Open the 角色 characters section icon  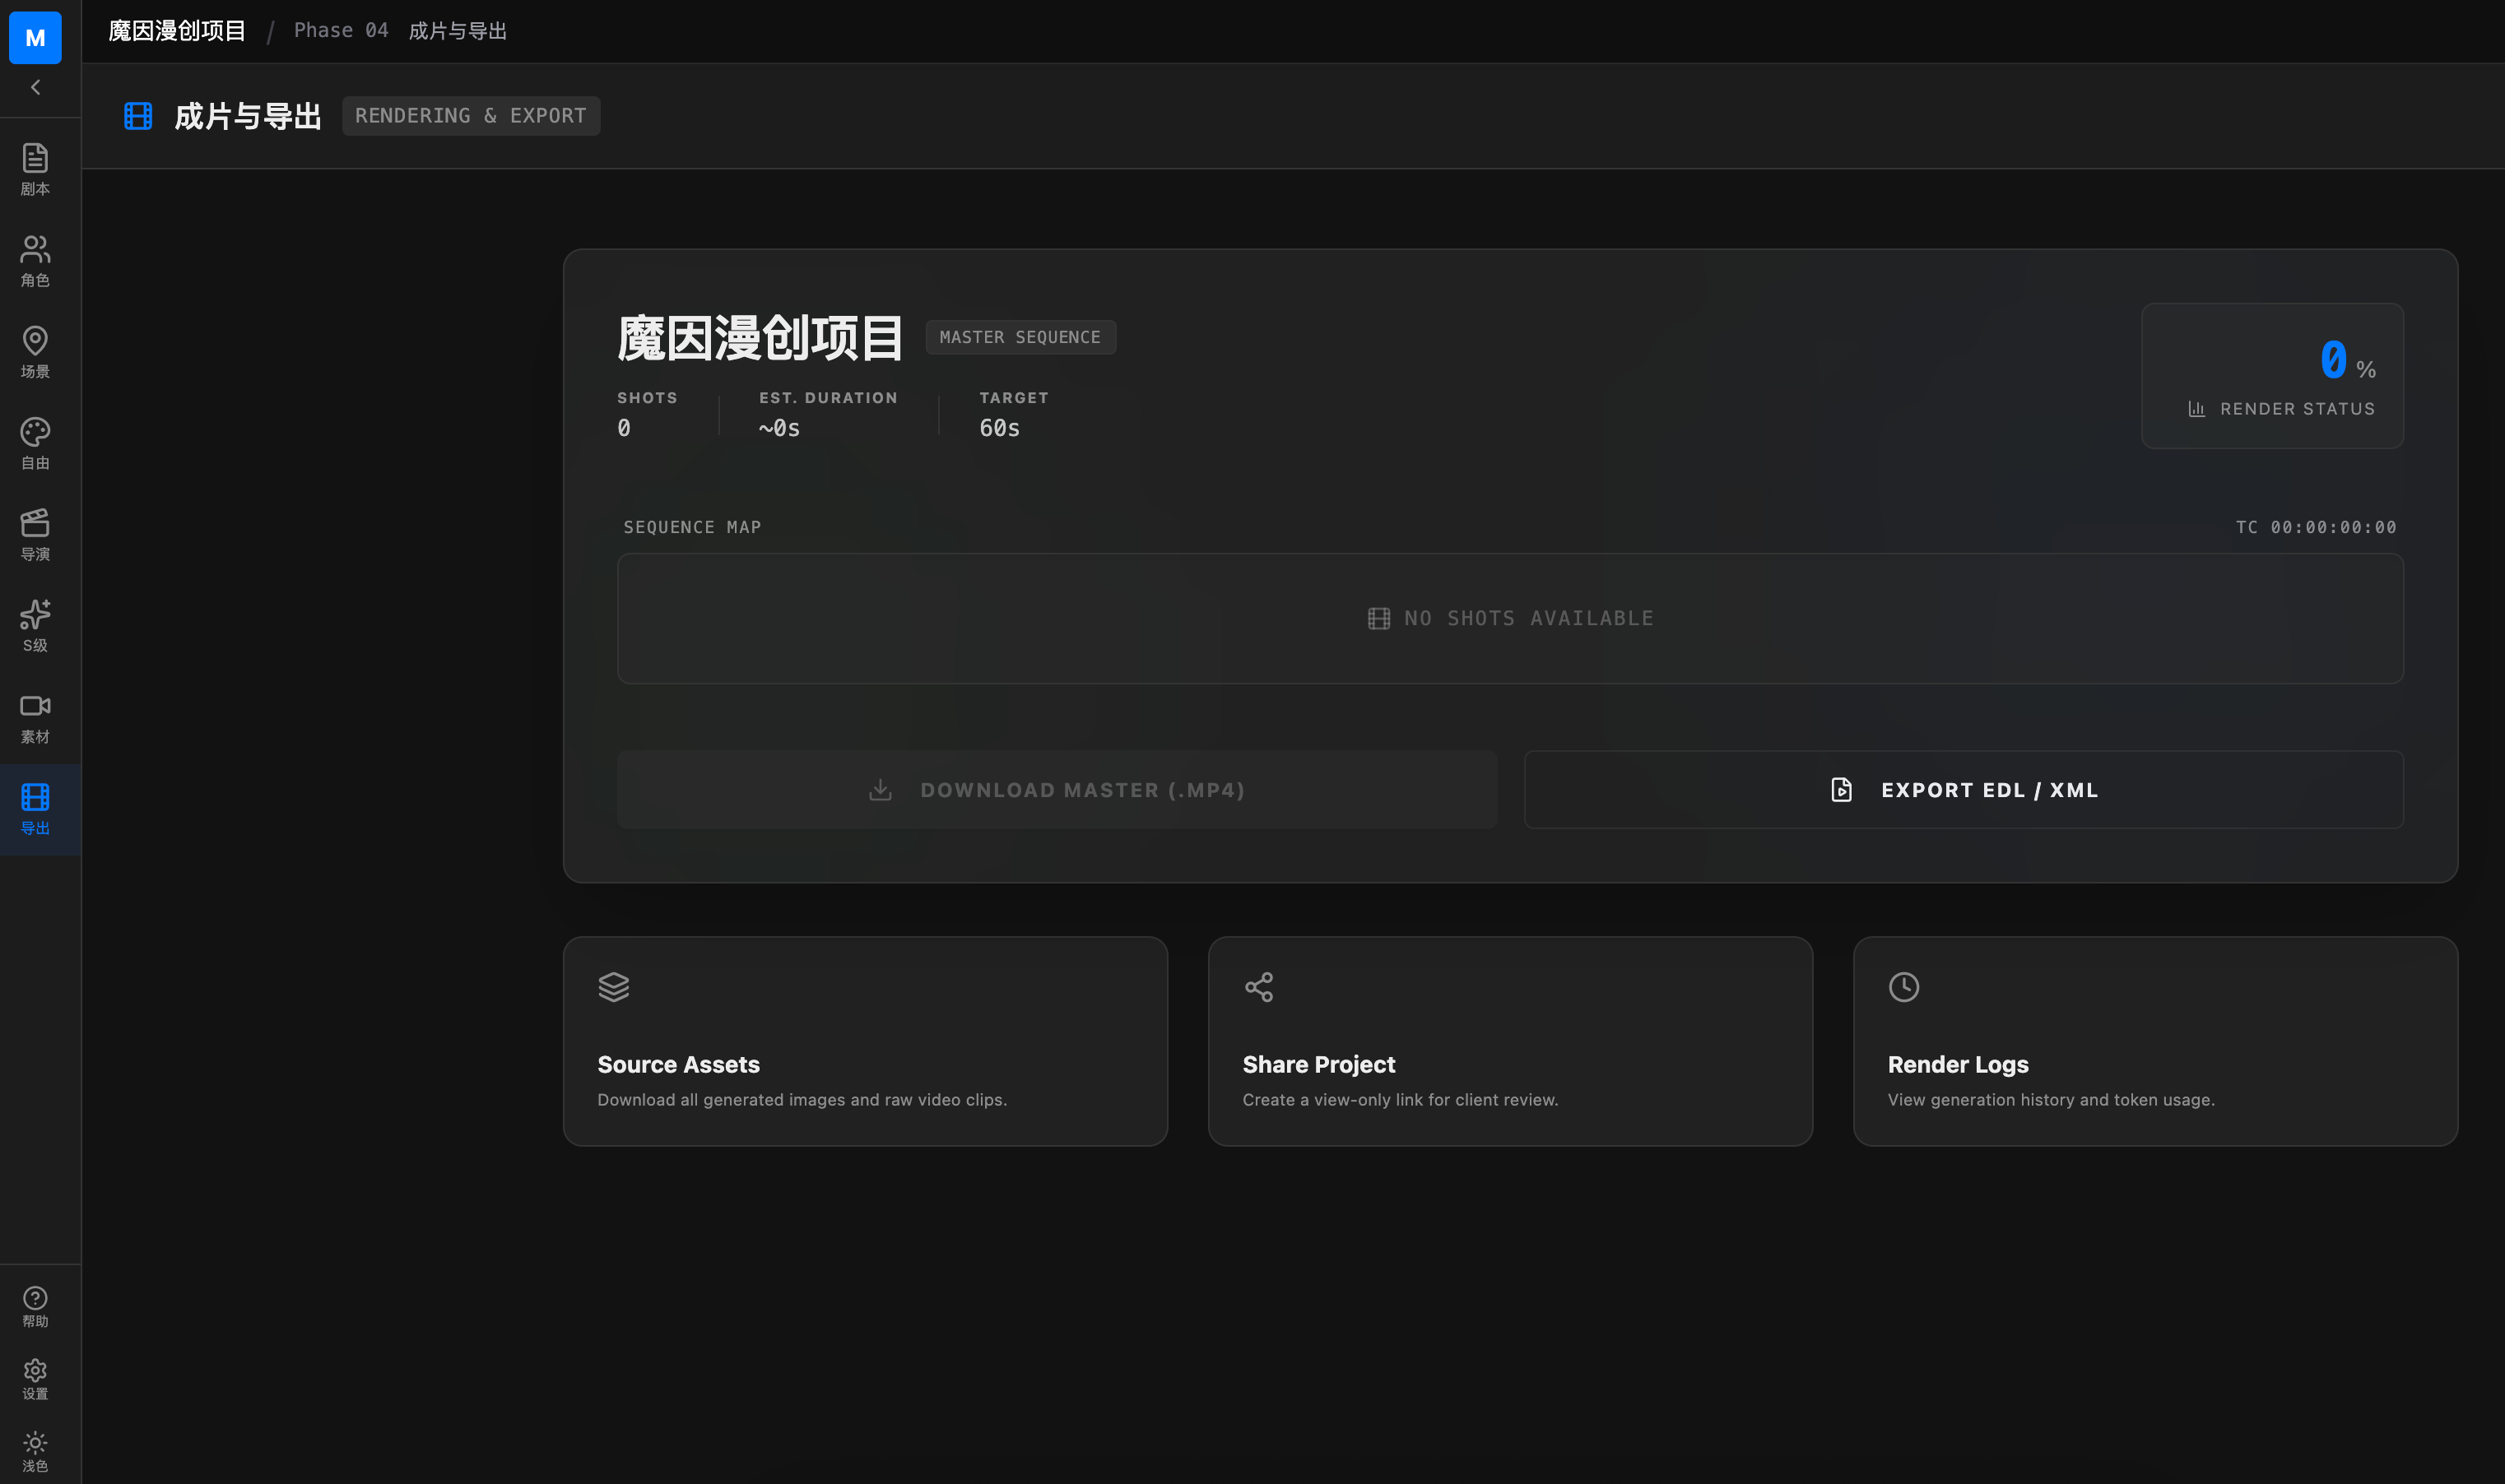[x=35, y=260]
